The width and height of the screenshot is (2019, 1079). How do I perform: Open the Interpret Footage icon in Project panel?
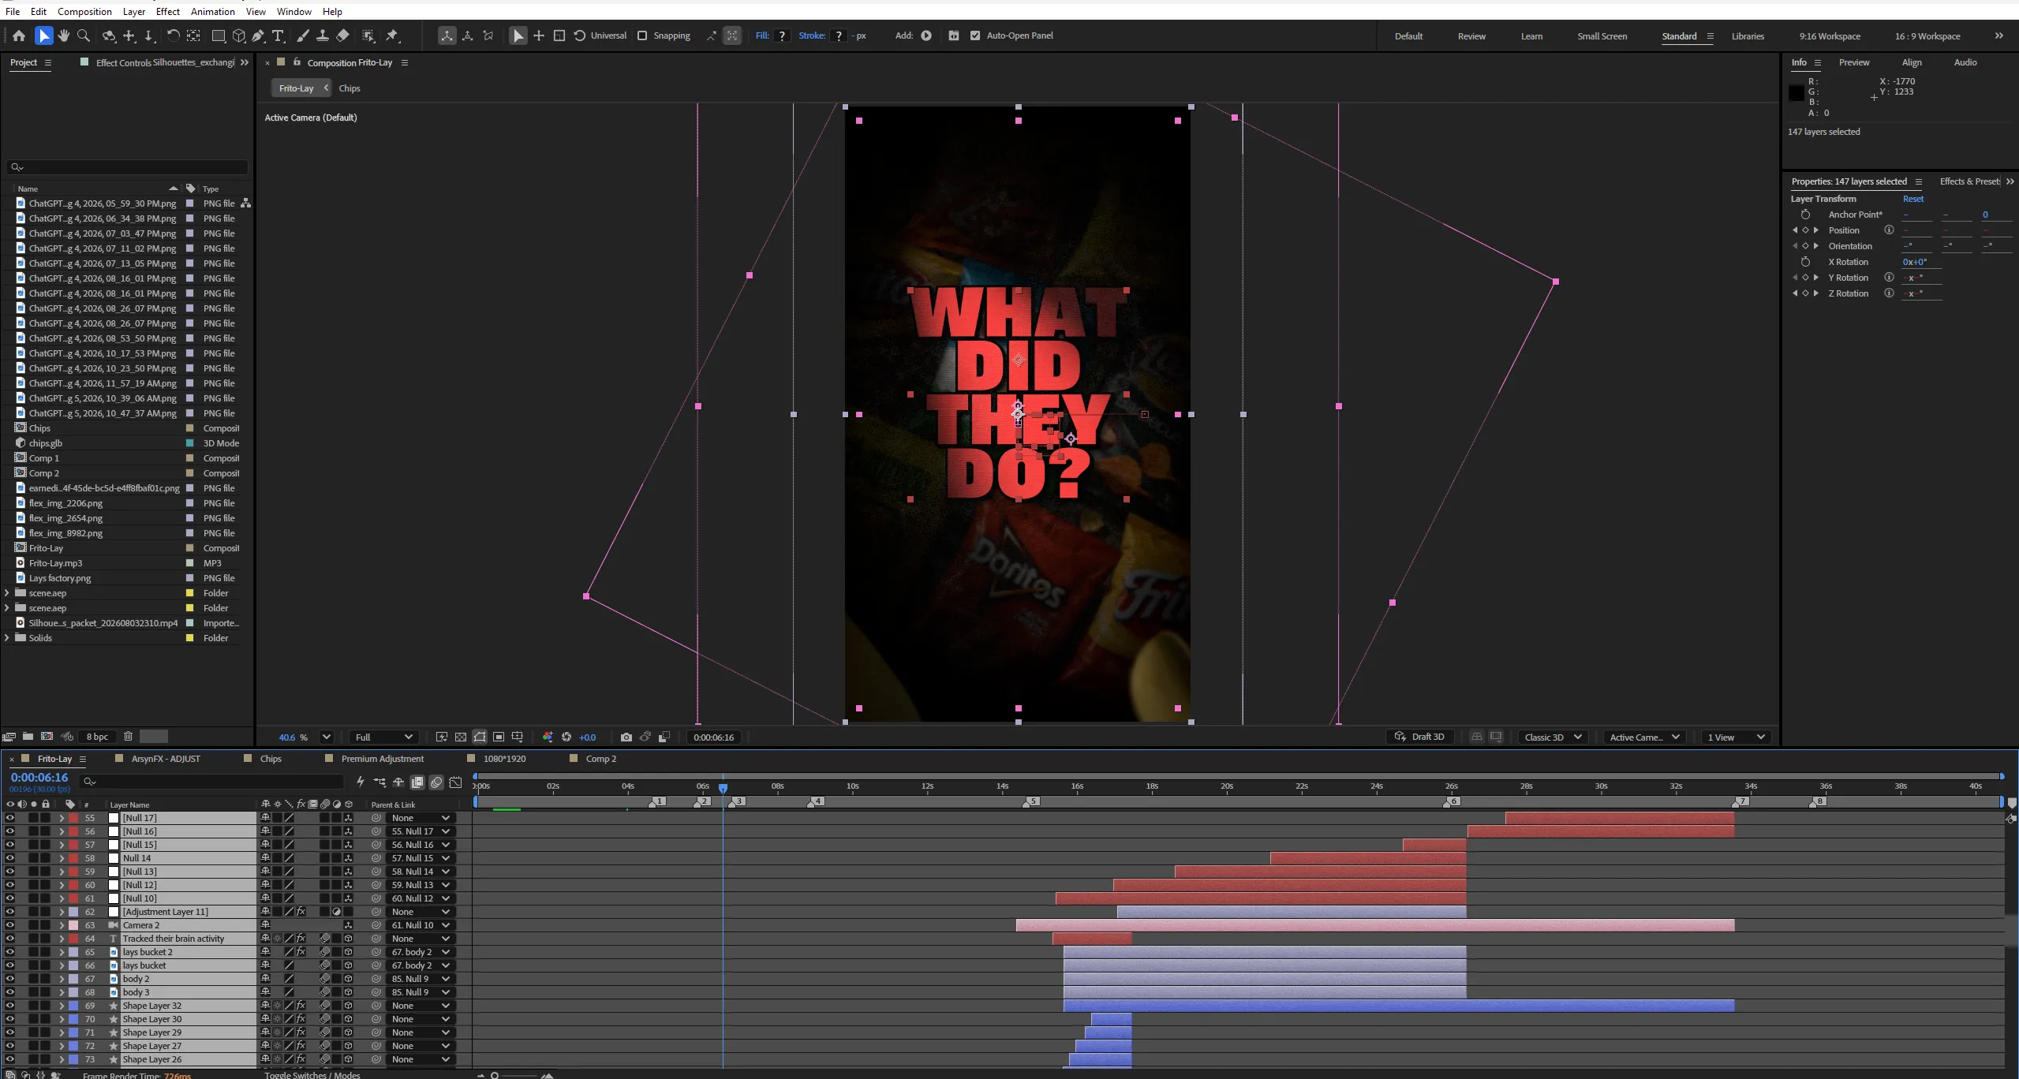click(9, 737)
